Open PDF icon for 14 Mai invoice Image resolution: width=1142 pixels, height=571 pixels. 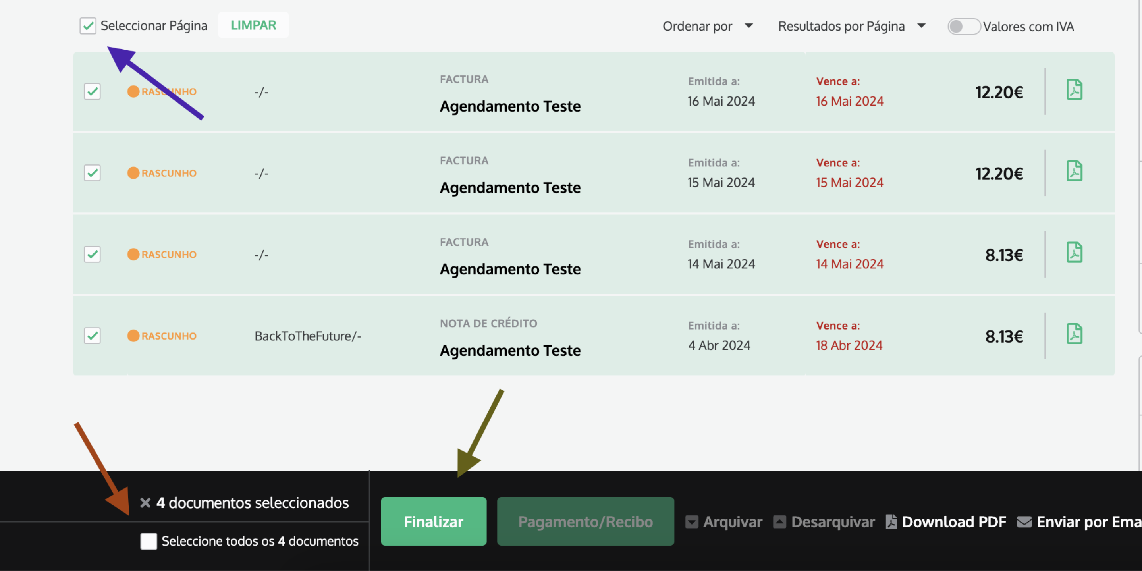click(x=1074, y=253)
